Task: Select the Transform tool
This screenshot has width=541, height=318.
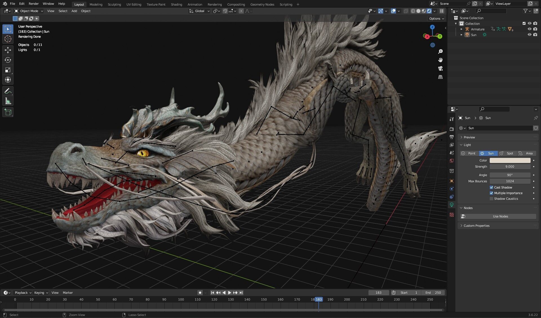Action: [x=8, y=80]
